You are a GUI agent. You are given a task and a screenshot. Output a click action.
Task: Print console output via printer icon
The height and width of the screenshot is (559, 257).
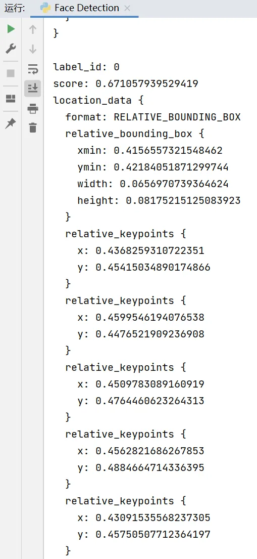tap(33, 108)
